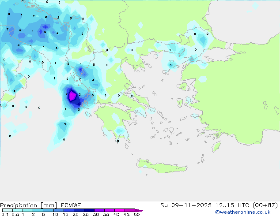Click the 5–10 mm legend color swatch
Screen dimensions: 280x216
click(x=48, y=210)
